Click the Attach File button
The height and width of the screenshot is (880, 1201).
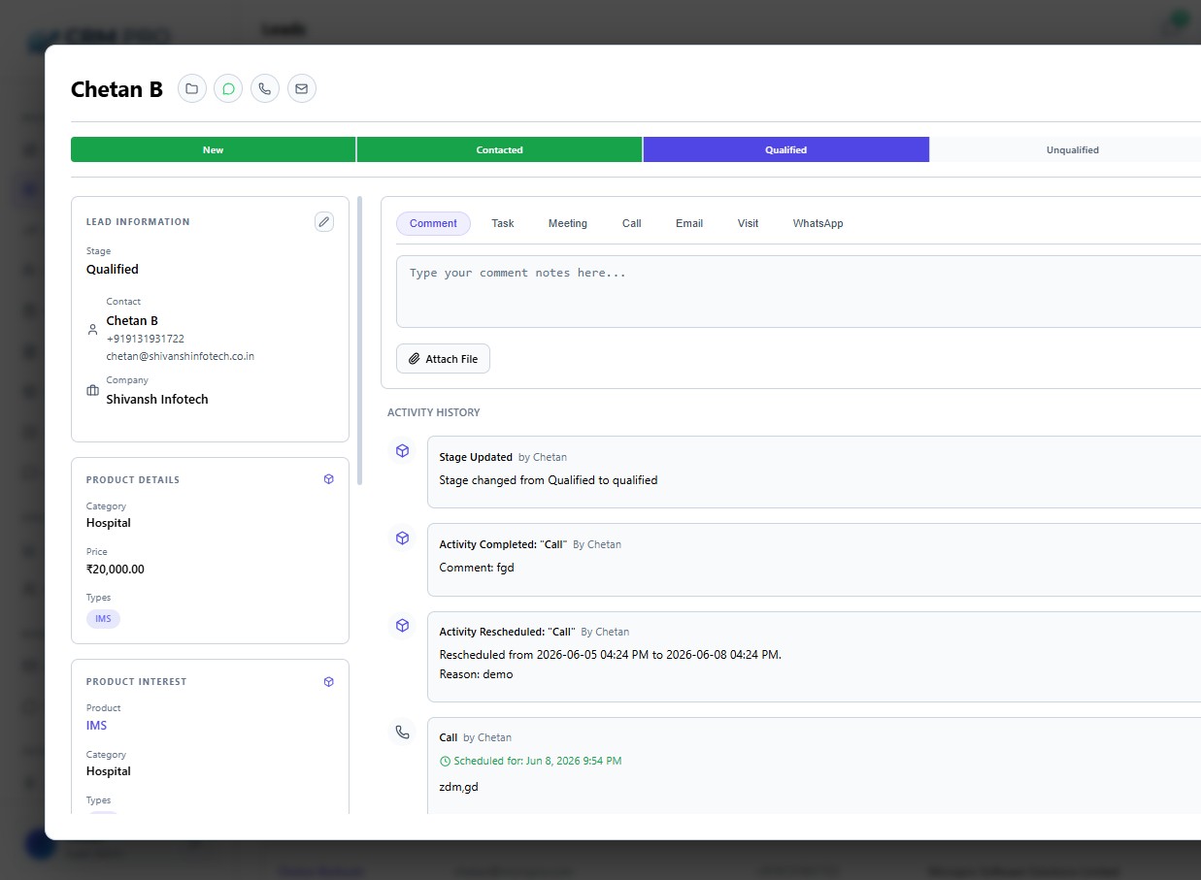click(x=444, y=359)
